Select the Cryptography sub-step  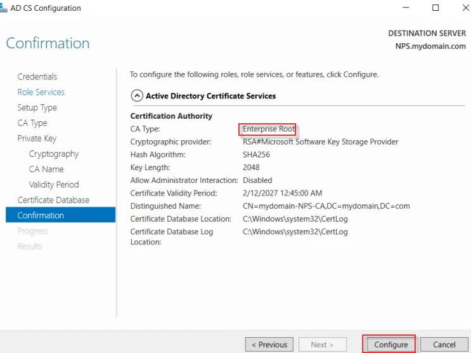pyautogui.click(x=54, y=154)
